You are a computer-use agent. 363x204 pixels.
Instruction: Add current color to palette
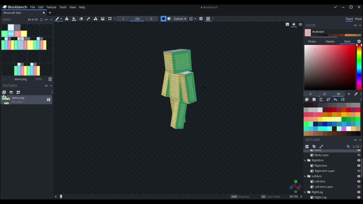[349, 94]
